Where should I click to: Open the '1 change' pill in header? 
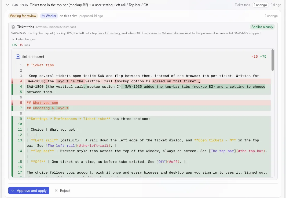click(x=260, y=5)
